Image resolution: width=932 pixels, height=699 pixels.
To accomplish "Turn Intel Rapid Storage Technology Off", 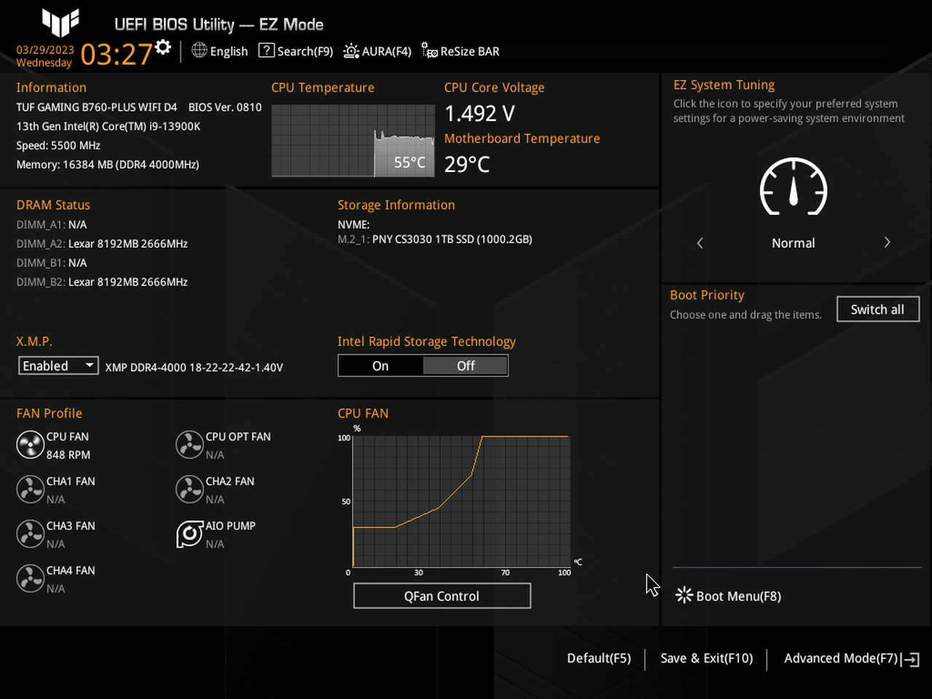I will pos(465,366).
